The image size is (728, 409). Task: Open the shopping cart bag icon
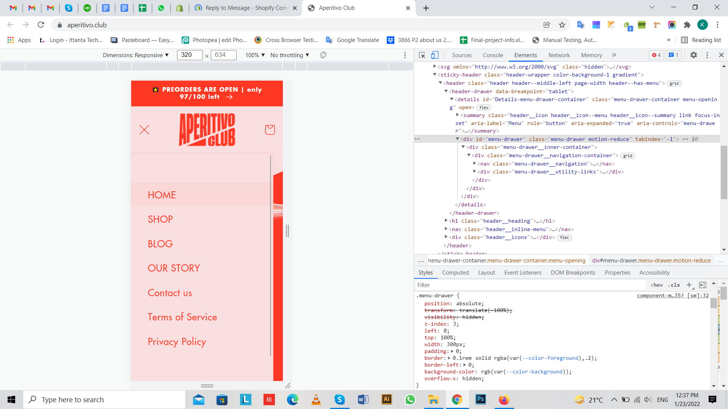270,130
